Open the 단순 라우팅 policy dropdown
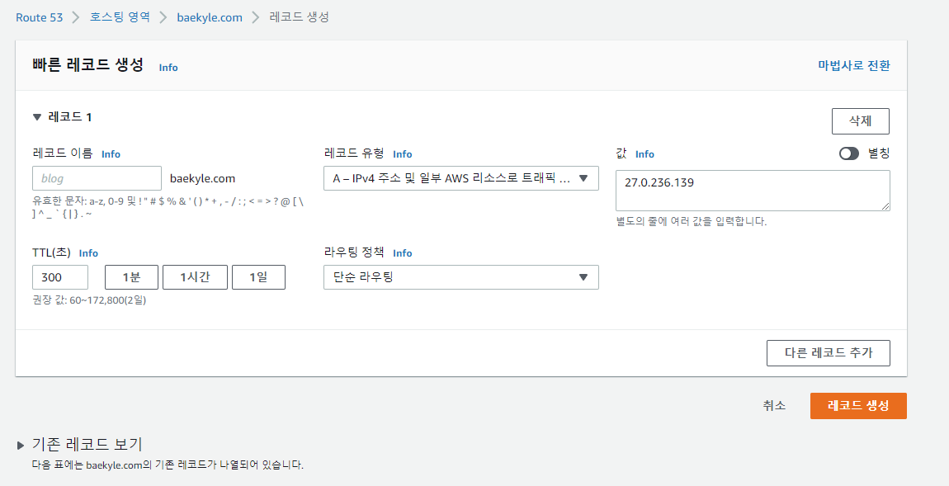 point(461,277)
